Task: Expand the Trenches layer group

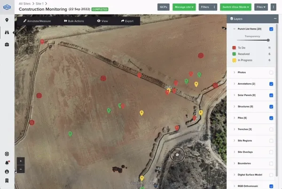Action: point(234,129)
